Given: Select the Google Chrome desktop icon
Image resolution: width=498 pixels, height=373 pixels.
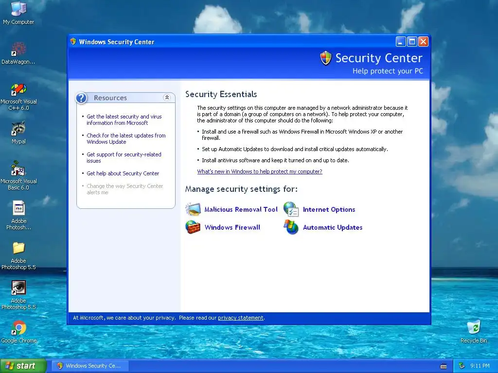Looking at the screenshot, I should coord(18,328).
